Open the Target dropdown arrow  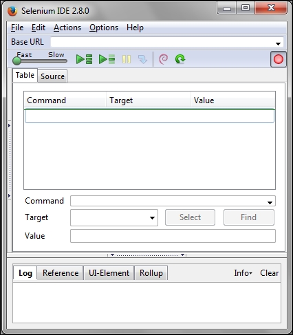coord(152,217)
